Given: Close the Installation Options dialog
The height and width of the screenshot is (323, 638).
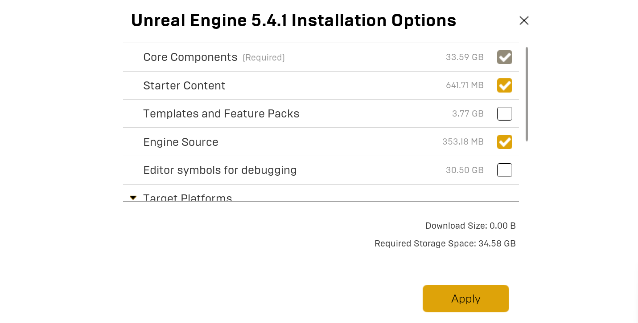Looking at the screenshot, I should point(524,20).
